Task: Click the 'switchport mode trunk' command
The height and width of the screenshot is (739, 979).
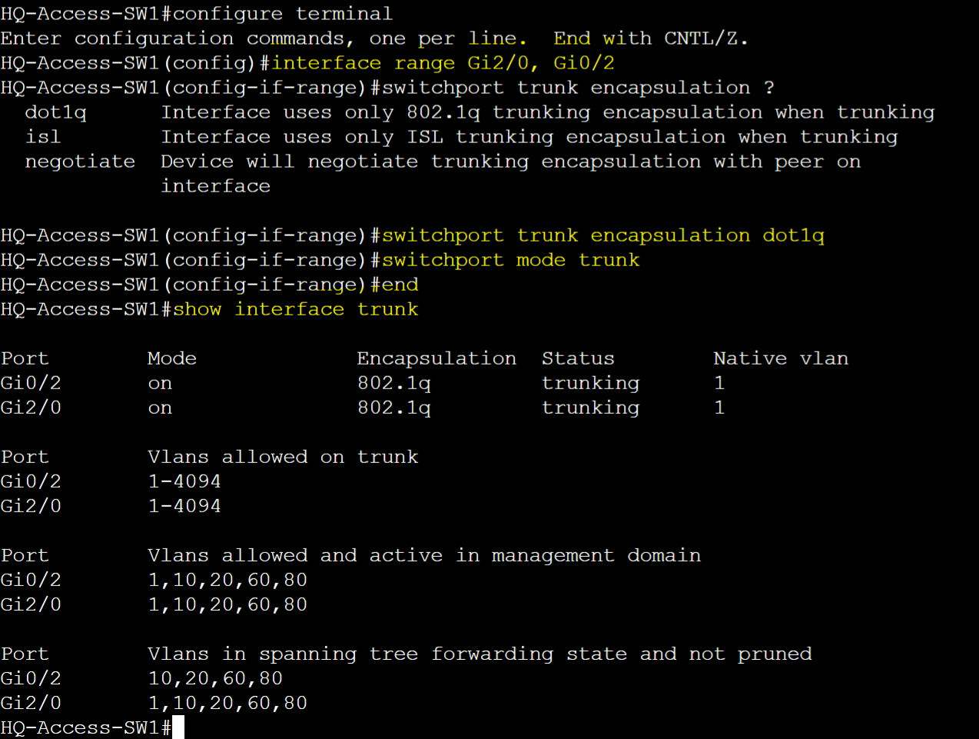Action: (511, 260)
